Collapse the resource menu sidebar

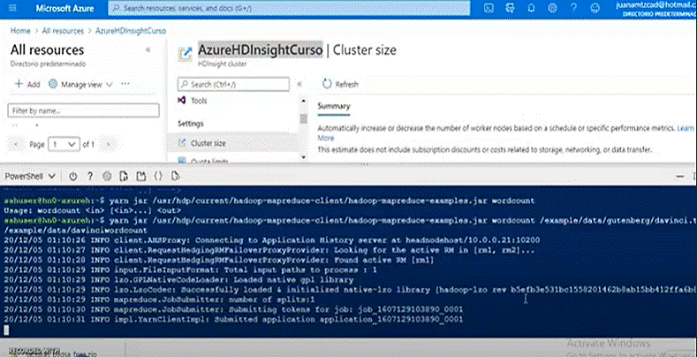(299, 84)
